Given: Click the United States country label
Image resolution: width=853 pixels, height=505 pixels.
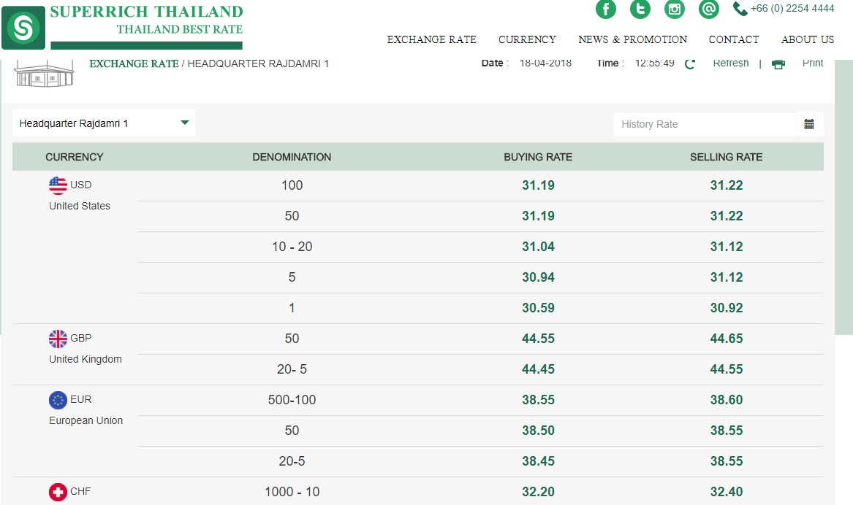Looking at the screenshot, I should pyautogui.click(x=80, y=206).
